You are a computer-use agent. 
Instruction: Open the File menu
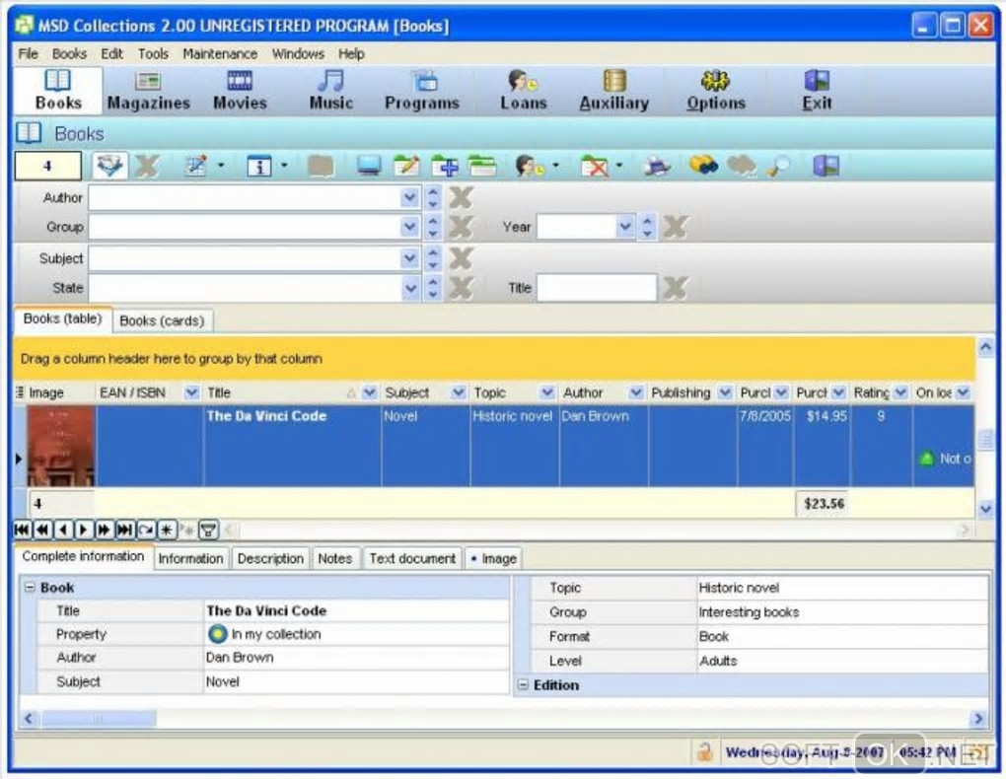(x=28, y=54)
